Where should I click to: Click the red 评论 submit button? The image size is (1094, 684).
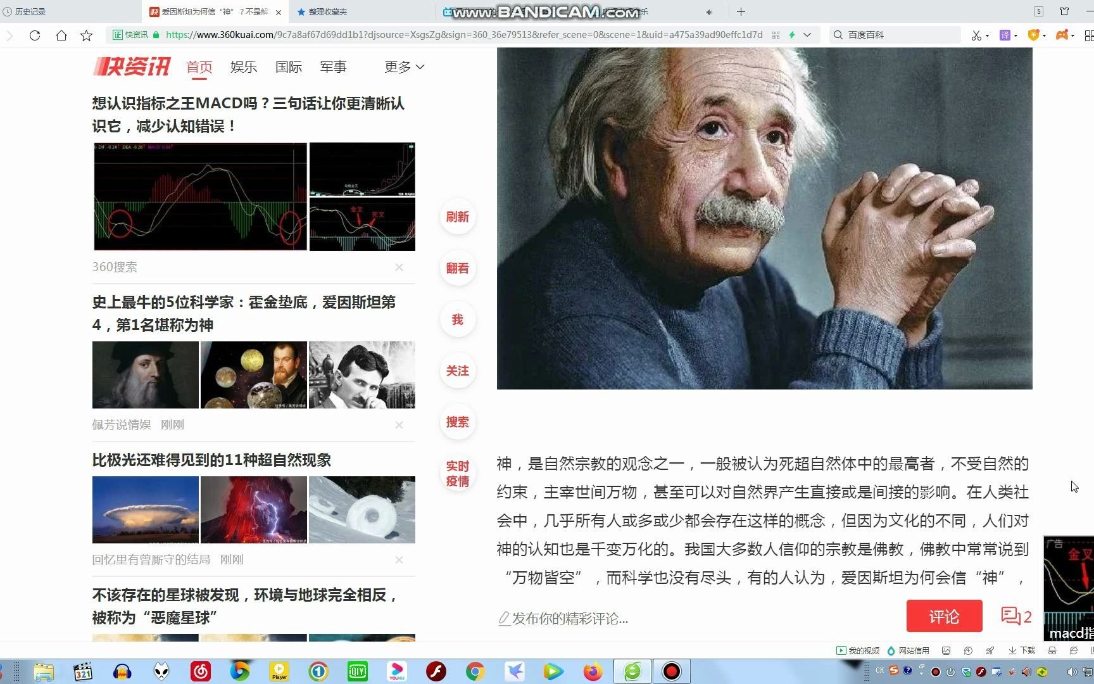point(945,616)
